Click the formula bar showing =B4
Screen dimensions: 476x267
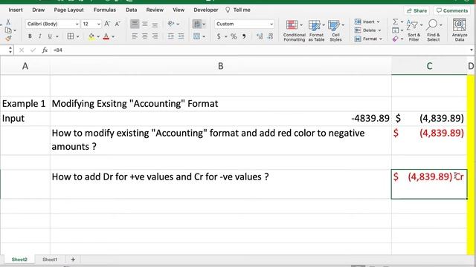[260, 50]
